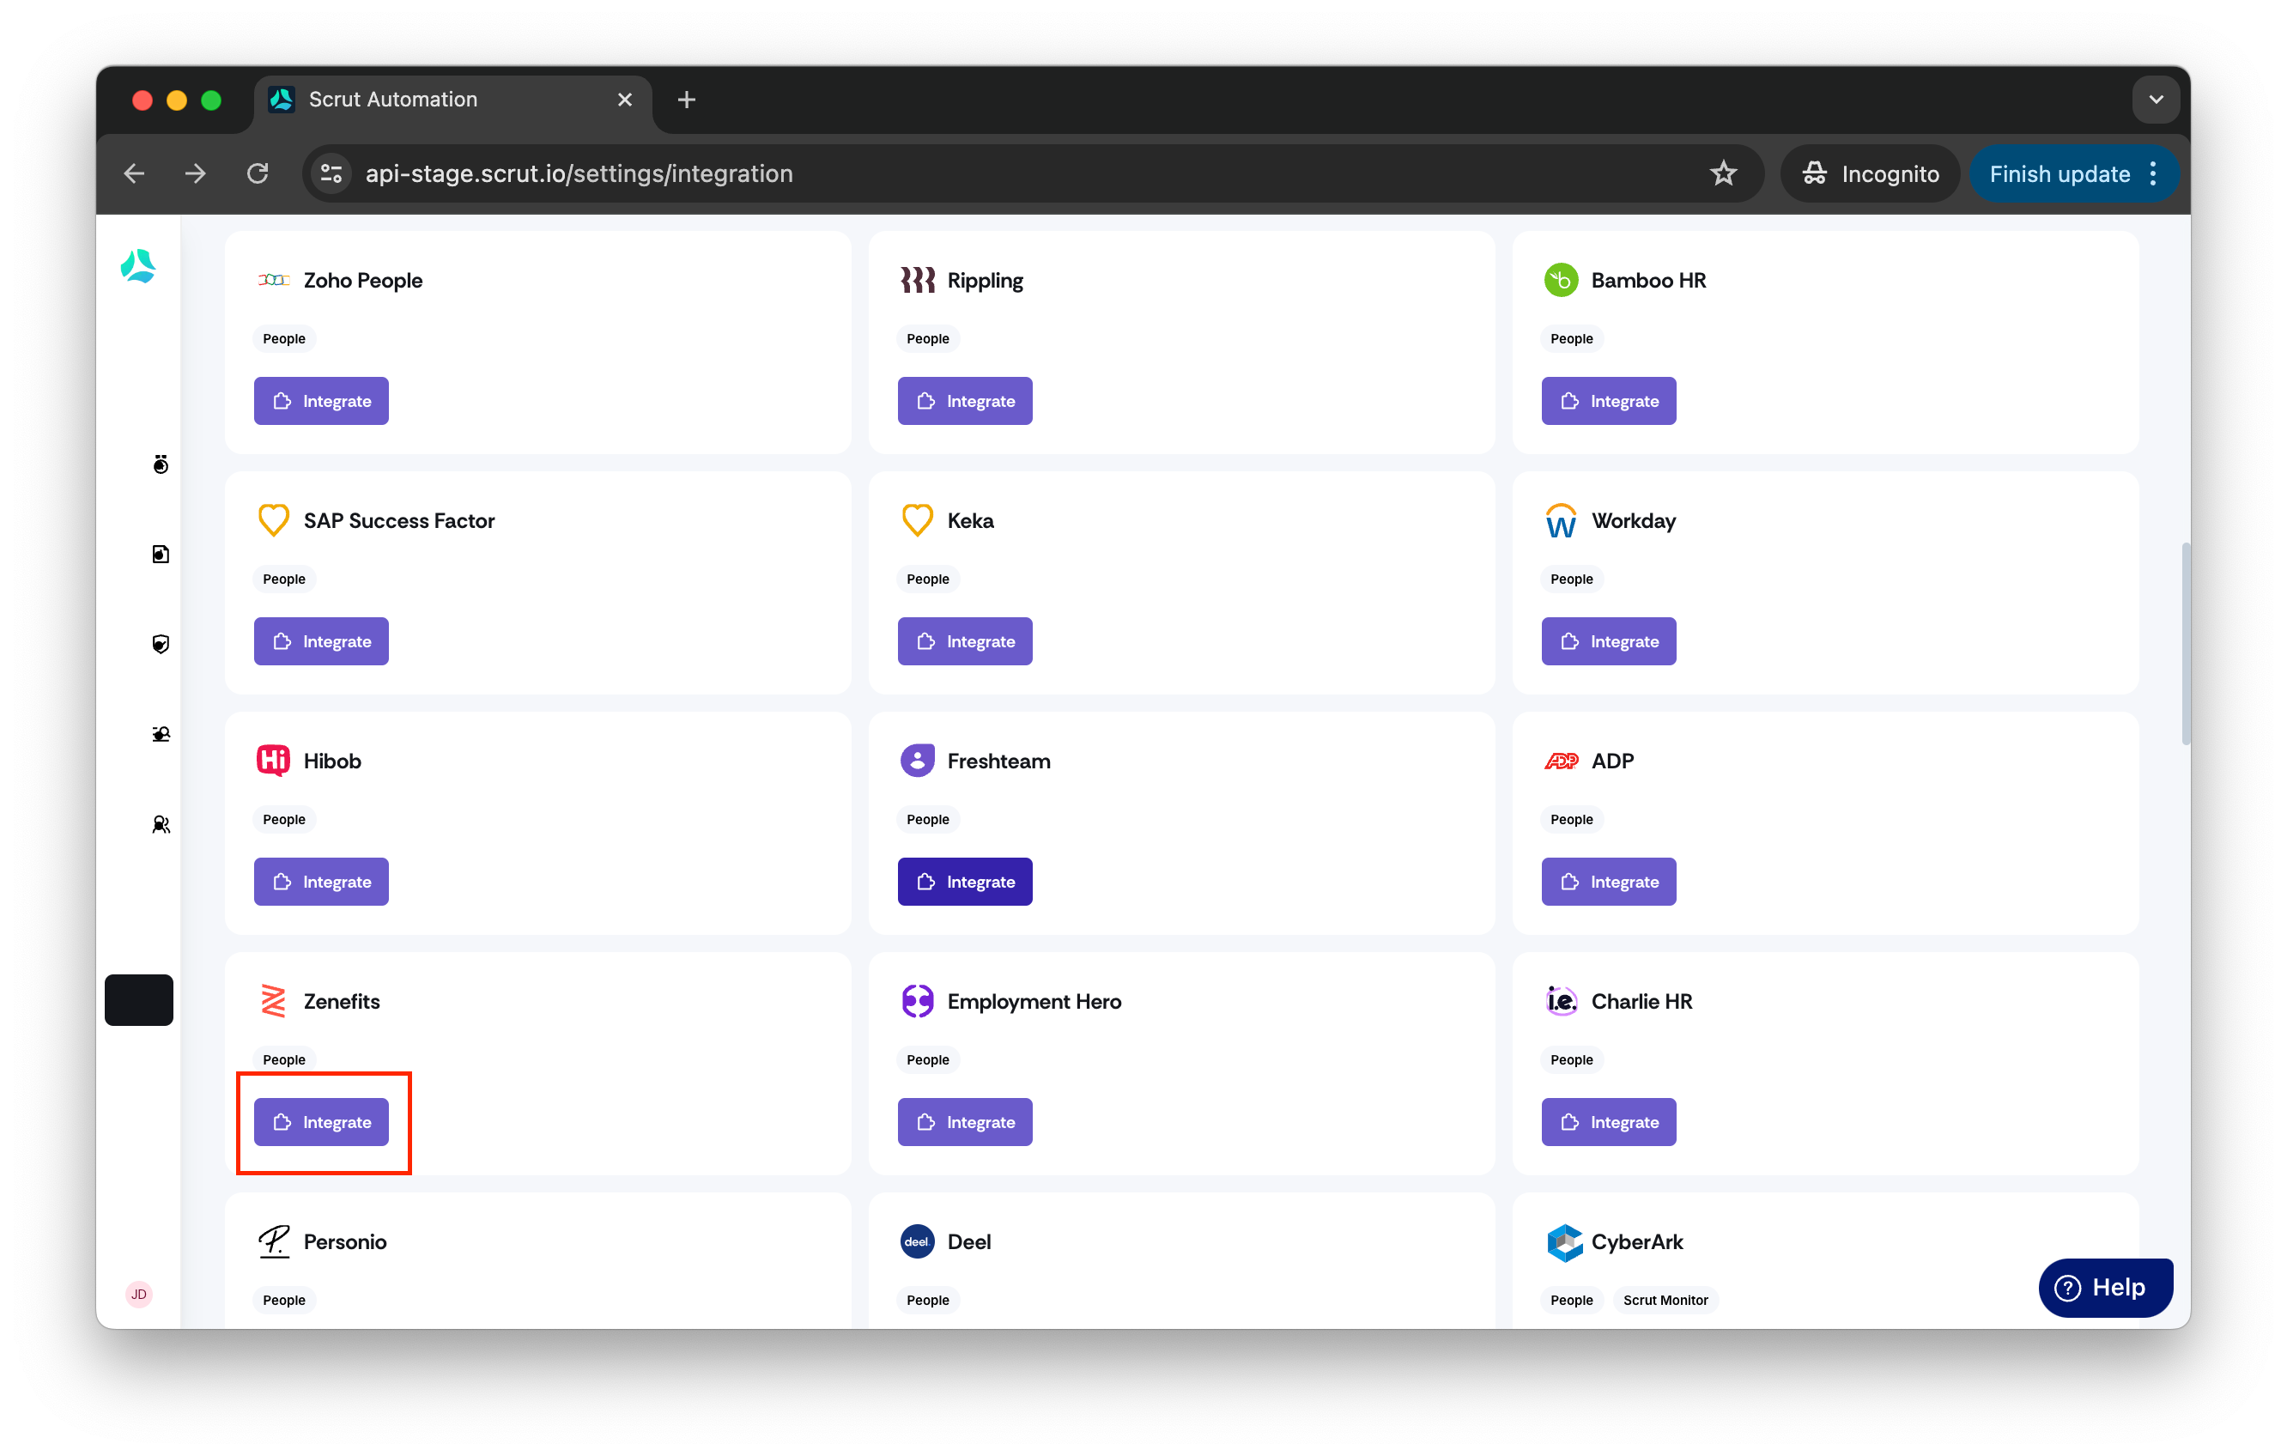Bookmark this page with the star icon

tap(1723, 173)
